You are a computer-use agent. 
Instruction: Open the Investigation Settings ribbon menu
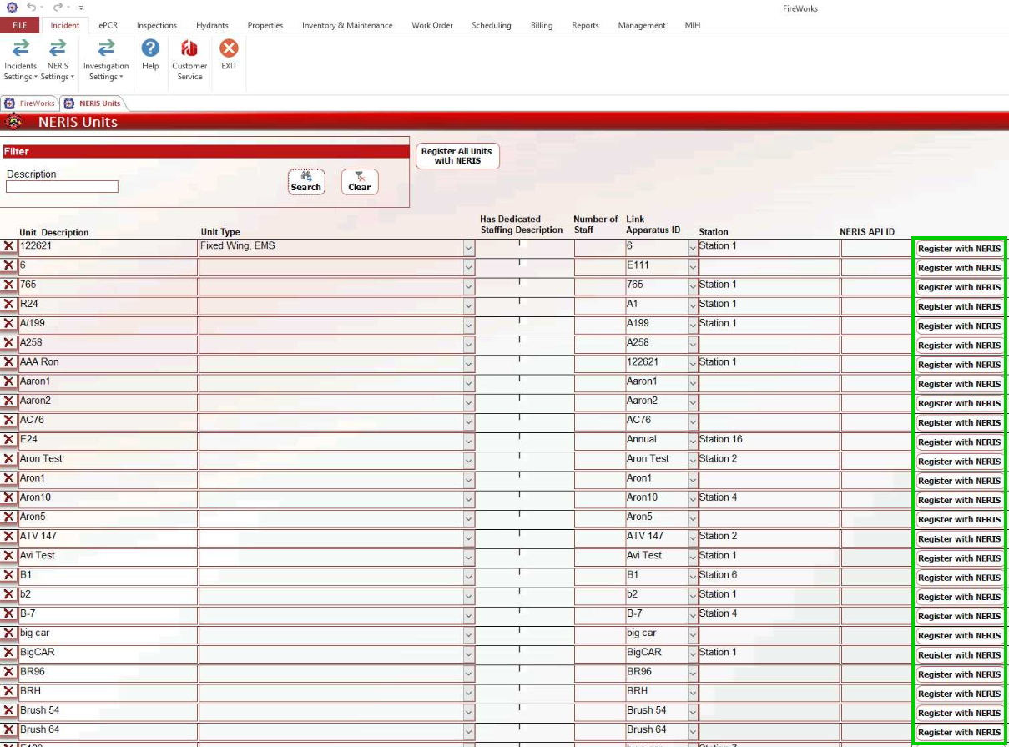coord(106,60)
